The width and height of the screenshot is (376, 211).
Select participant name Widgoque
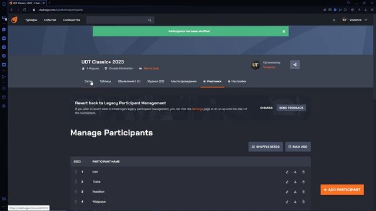coord(99,202)
